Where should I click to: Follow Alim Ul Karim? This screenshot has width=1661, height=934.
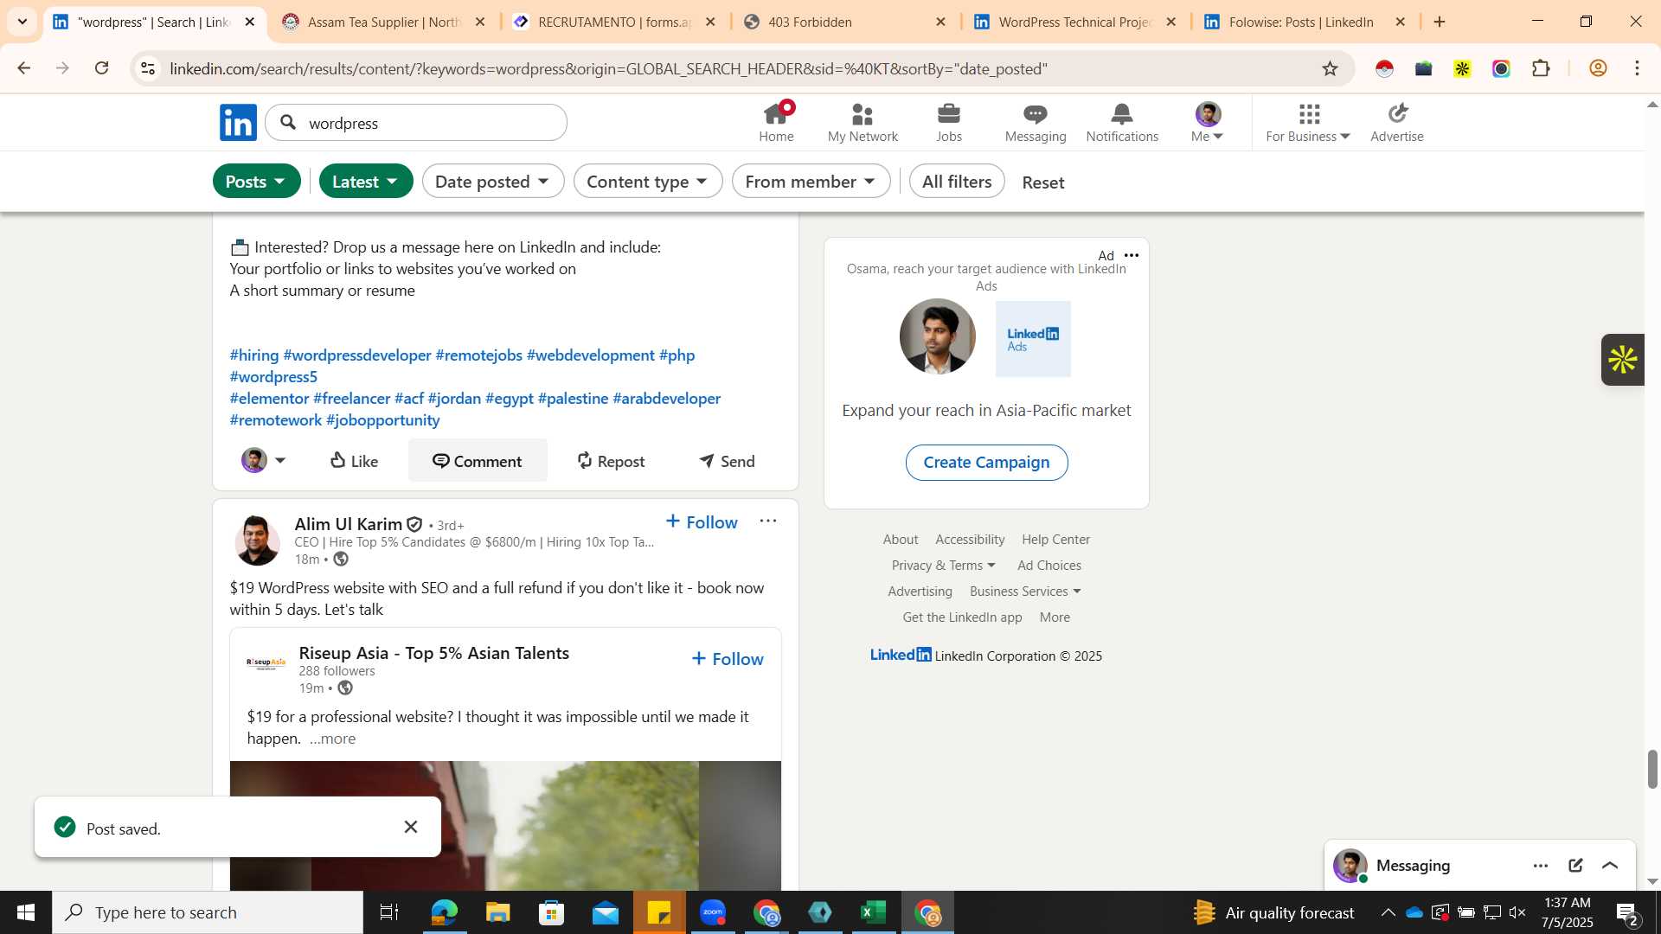point(702,521)
